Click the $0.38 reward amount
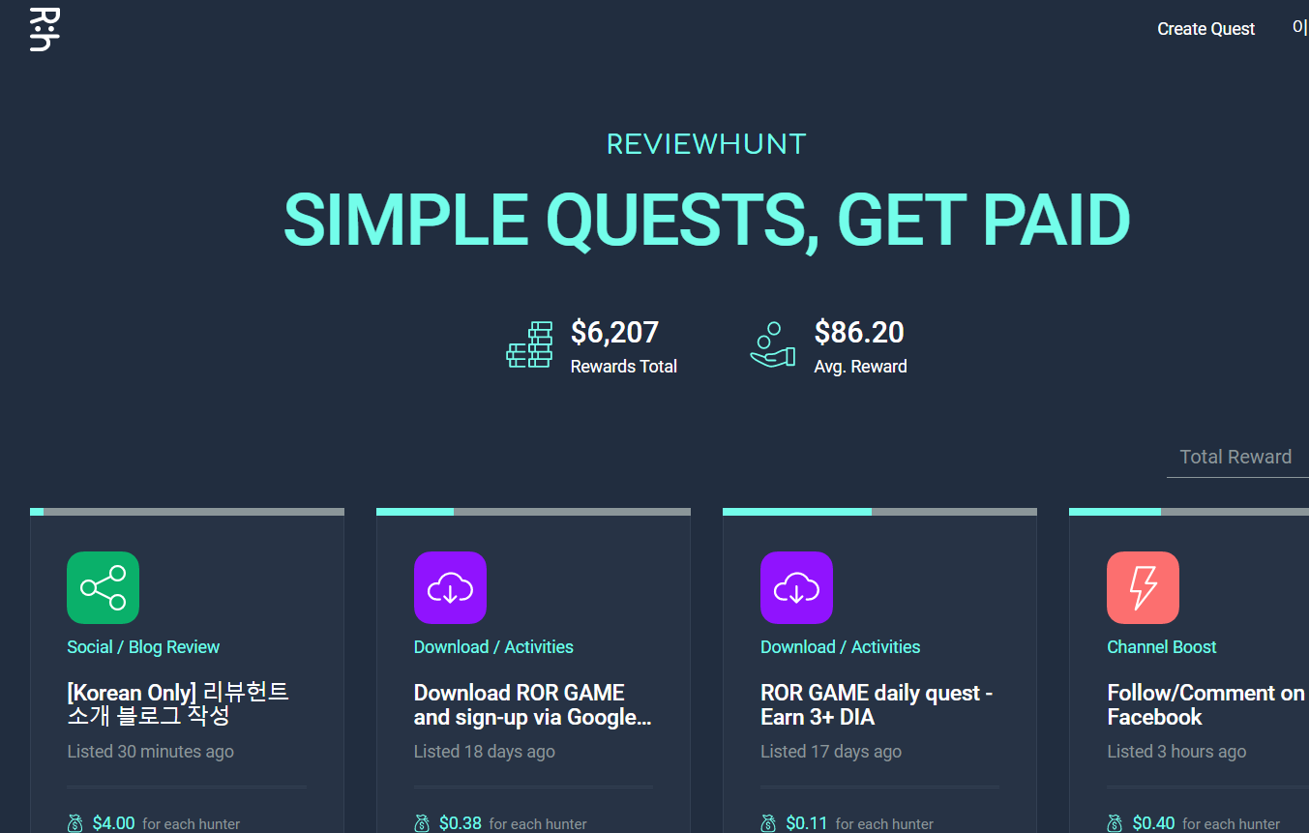Image resolution: width=1309 pixels, height=833 pixels. point(461,823)
